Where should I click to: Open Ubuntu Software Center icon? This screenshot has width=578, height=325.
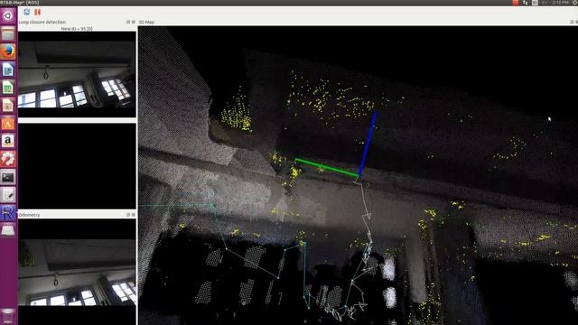(x=8, y=124)
